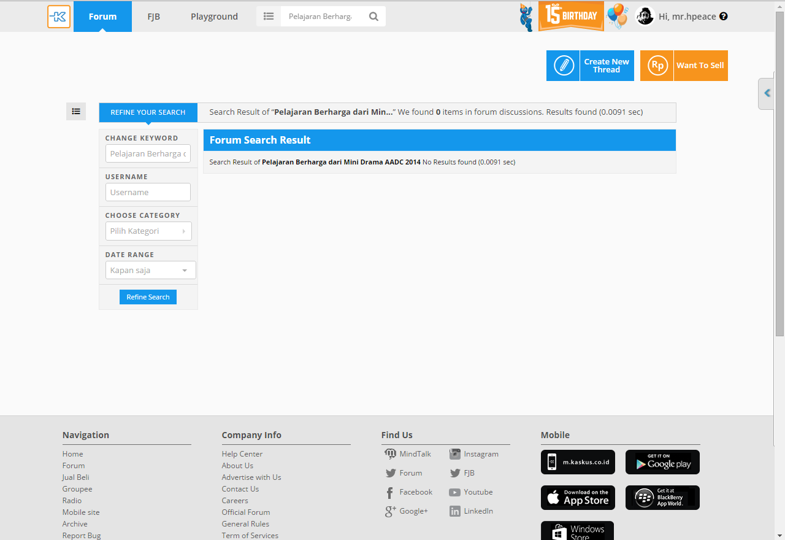The width and height of the screenshot is (785, 540).
Task: Open the mr.hpeace user avatar
Action: 645,17
